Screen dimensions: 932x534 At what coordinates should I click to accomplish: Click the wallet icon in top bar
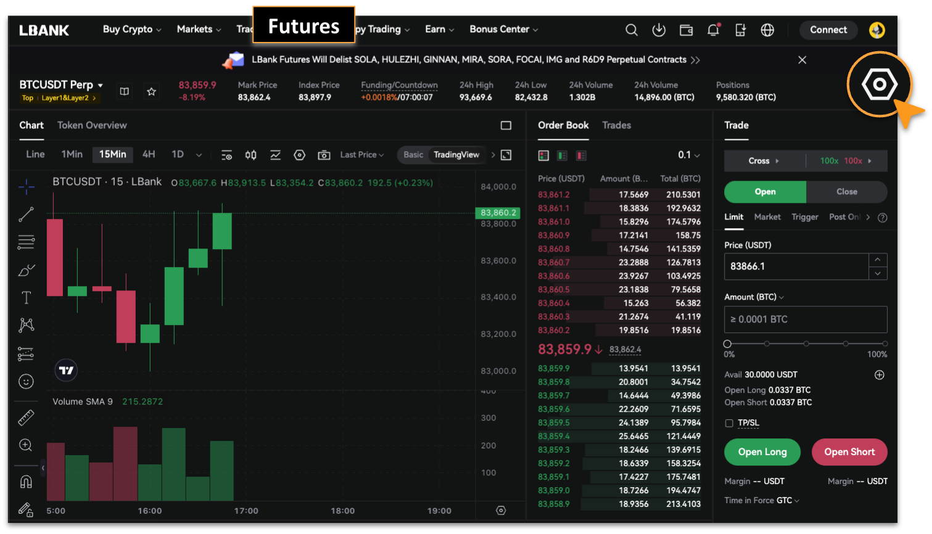coord(686,30)
